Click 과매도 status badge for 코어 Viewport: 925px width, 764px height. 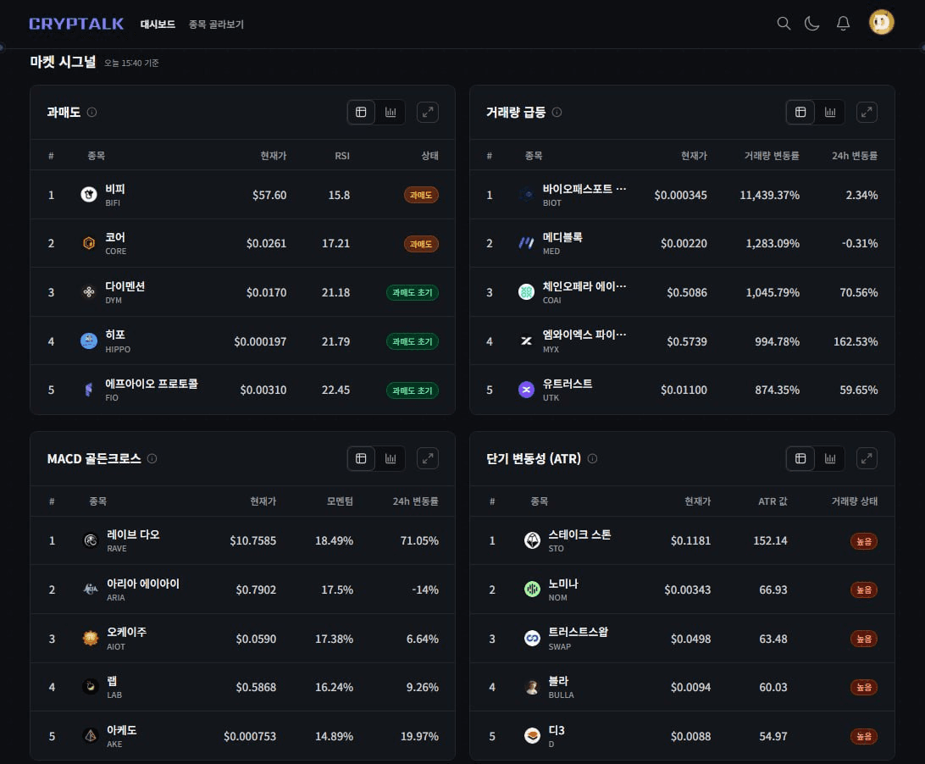click(x=421, y=244)
